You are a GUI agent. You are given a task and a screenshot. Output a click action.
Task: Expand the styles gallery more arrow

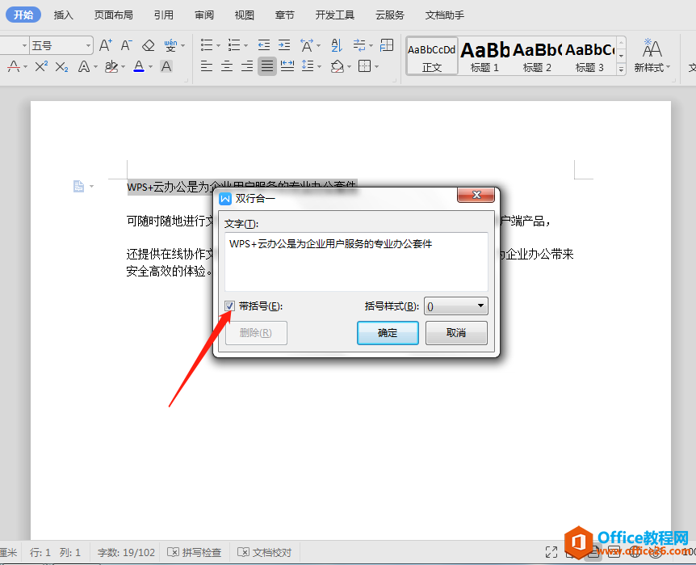coord(622,70)
